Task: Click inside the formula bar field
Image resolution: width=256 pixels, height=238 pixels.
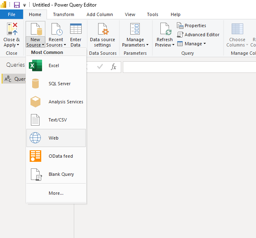Action: [189, 67]
